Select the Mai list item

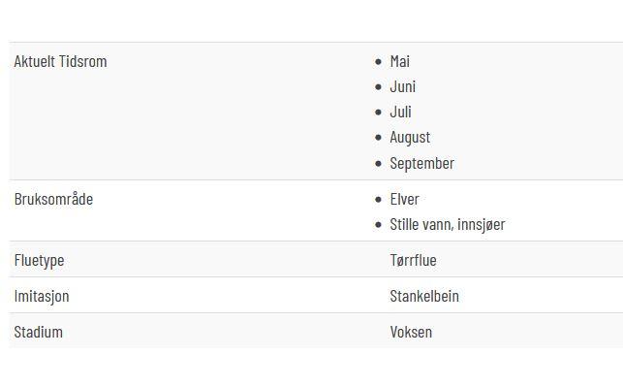click(x=400, y=62)
